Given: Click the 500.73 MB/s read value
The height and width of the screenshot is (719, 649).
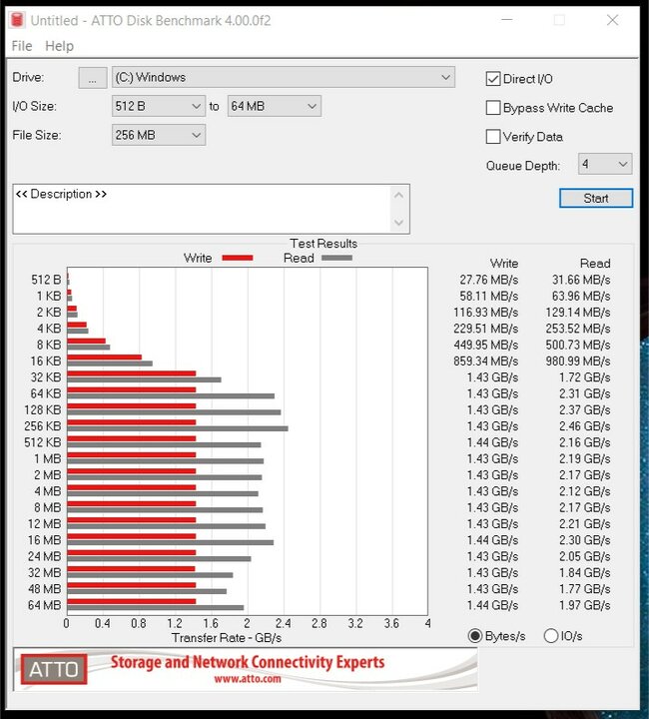Looking at the screenshot, I should (x=578, y=345).
